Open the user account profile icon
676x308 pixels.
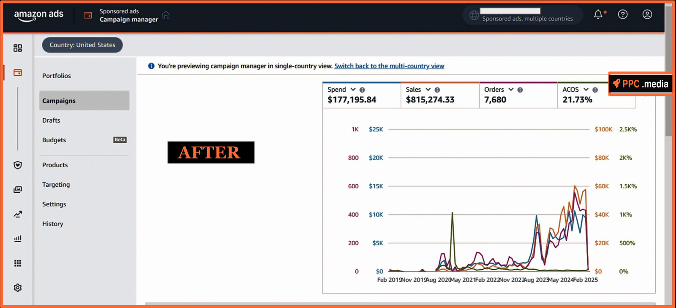click(647, 15)
